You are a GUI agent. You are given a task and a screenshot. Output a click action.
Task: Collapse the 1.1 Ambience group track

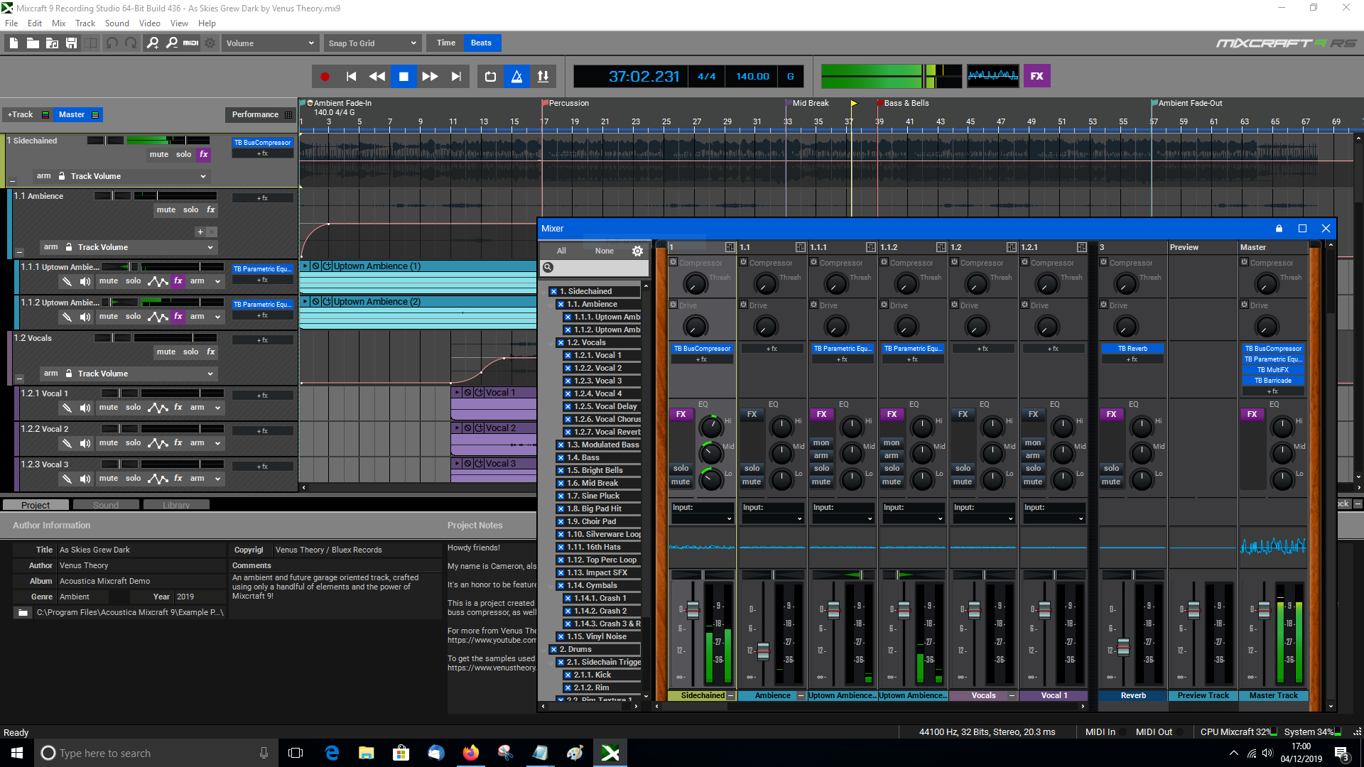(x=20, y=252)
